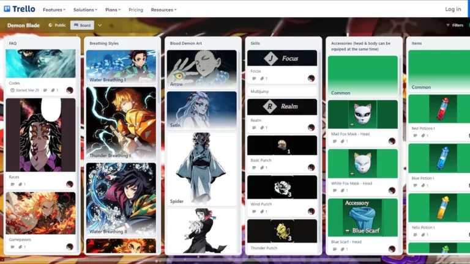The image size is (470, 264).
Task: Go to the Pricing page
Action: pos(136,10)
